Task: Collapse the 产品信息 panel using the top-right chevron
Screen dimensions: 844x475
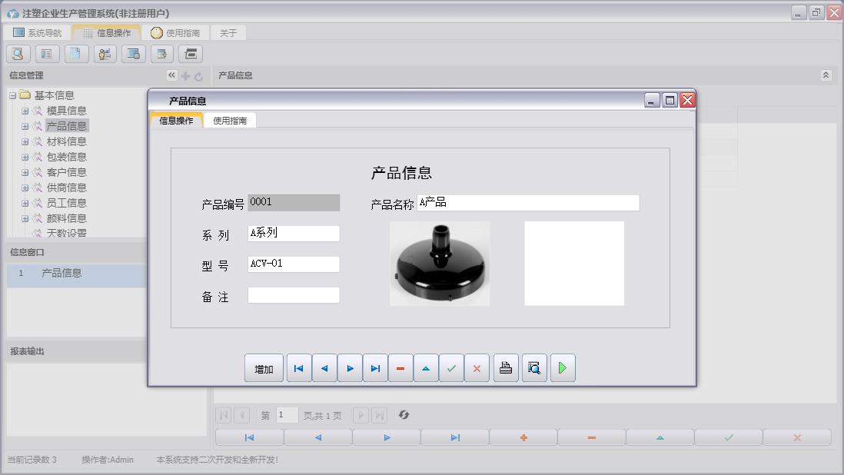Action: 826,75
